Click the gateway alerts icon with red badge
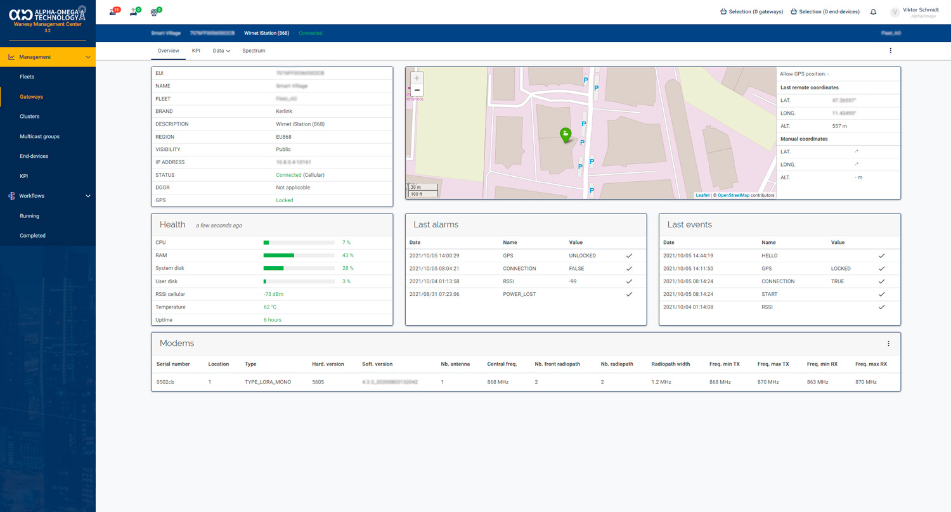Screen dimensions: 951x512 click(113, 11)
